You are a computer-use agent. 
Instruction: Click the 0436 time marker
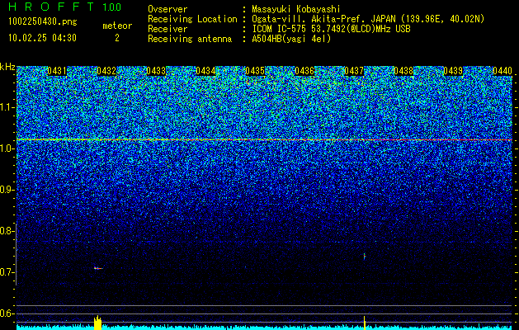click(x=304, y=71)
